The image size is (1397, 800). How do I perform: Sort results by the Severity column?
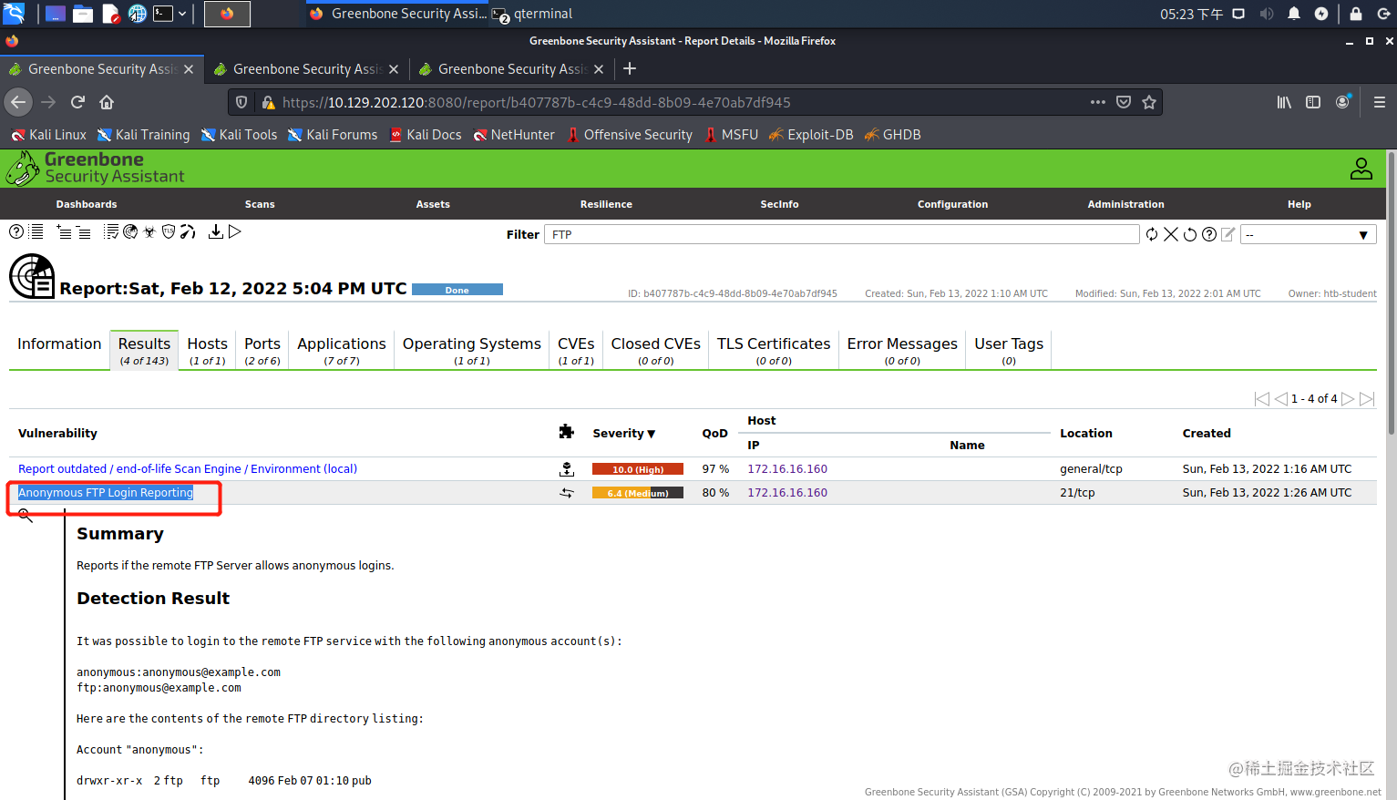(x=624, y=434)
